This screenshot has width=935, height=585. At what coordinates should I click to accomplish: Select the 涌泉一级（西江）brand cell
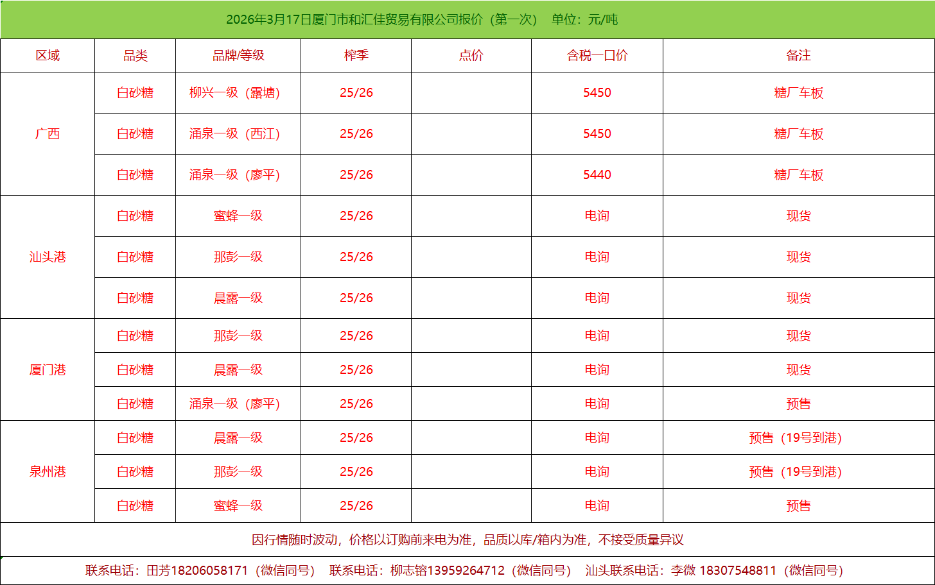pyautogui.click(x=234, y=134)
